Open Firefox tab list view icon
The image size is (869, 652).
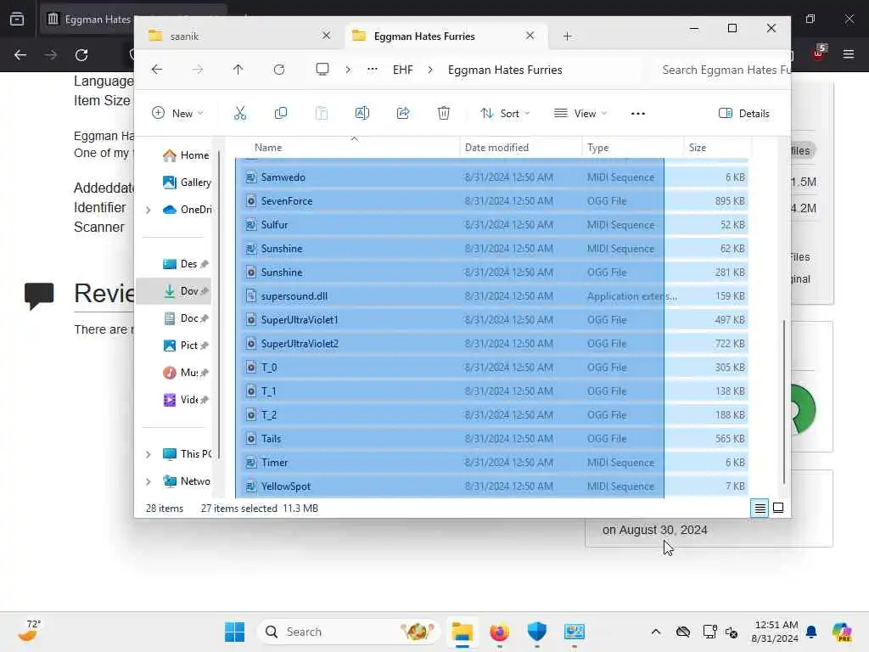coord(17,19)
